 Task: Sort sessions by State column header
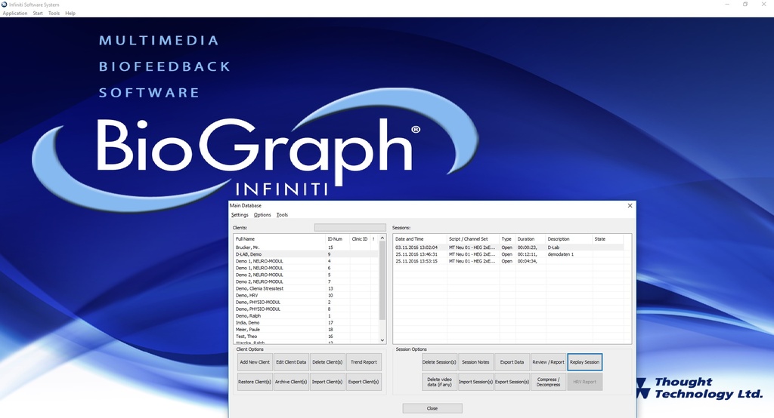coord(607,239)
